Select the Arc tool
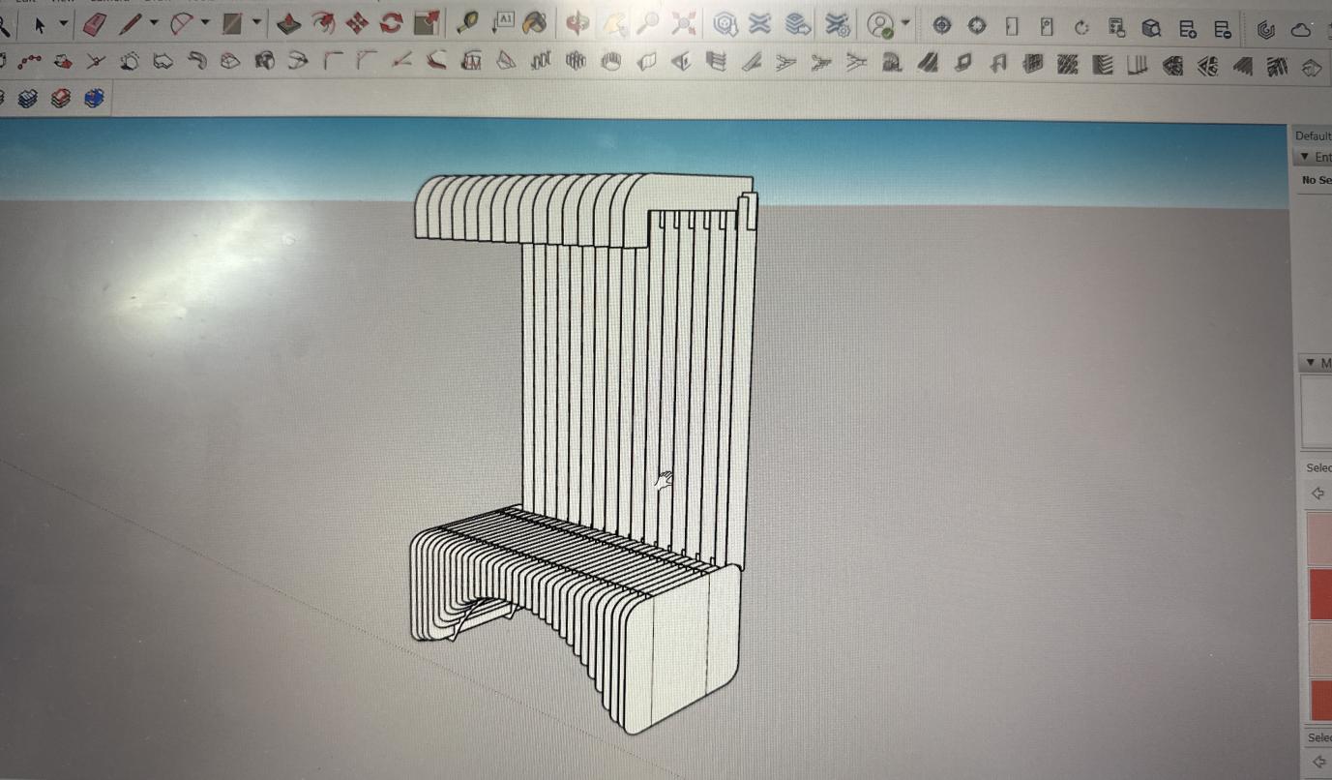Image resolution: width=1332 pixels, height=780 pixels. [x=181, y=24]
